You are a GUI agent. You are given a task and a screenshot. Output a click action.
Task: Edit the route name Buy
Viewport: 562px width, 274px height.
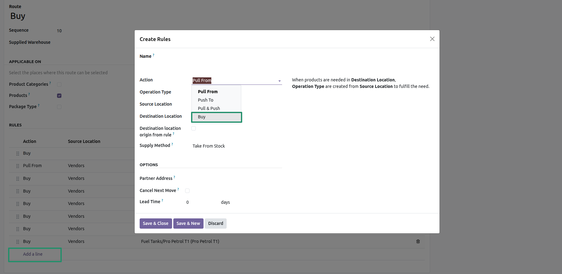18,16
